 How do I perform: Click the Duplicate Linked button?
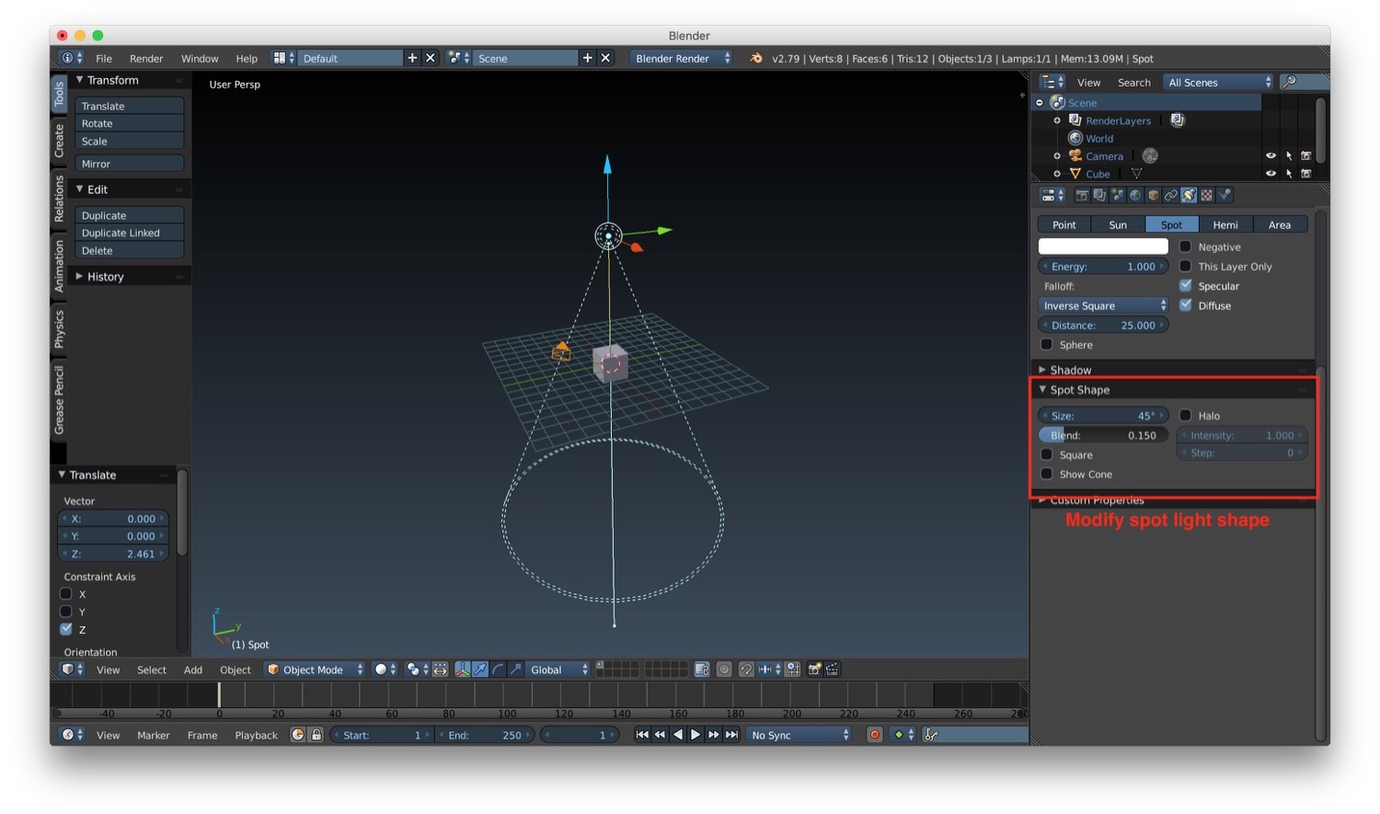click(129, 233)
